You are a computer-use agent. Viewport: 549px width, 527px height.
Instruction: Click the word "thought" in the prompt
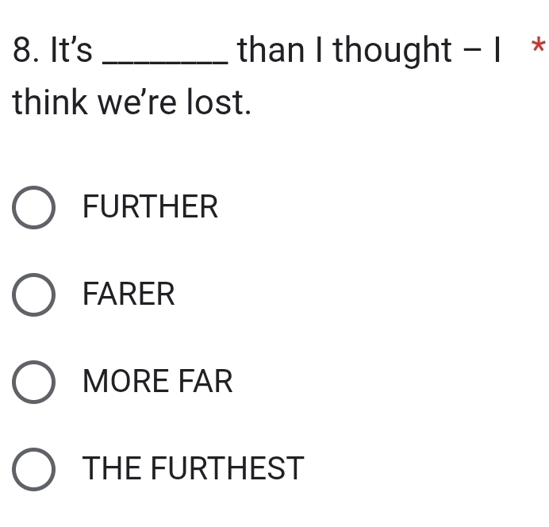click(391, 50)
